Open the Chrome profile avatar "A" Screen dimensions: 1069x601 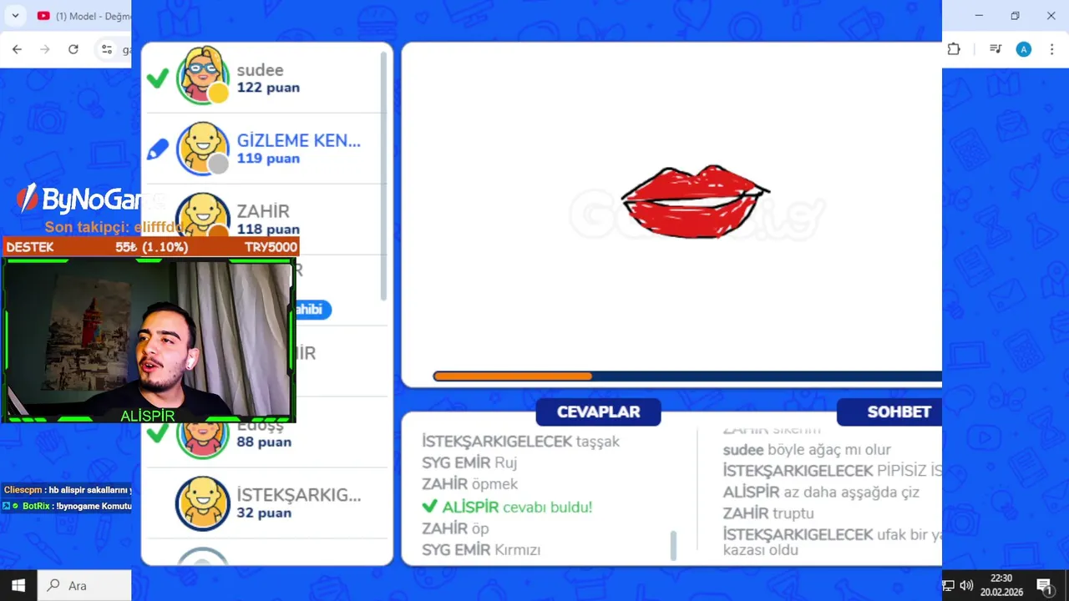1023,49
